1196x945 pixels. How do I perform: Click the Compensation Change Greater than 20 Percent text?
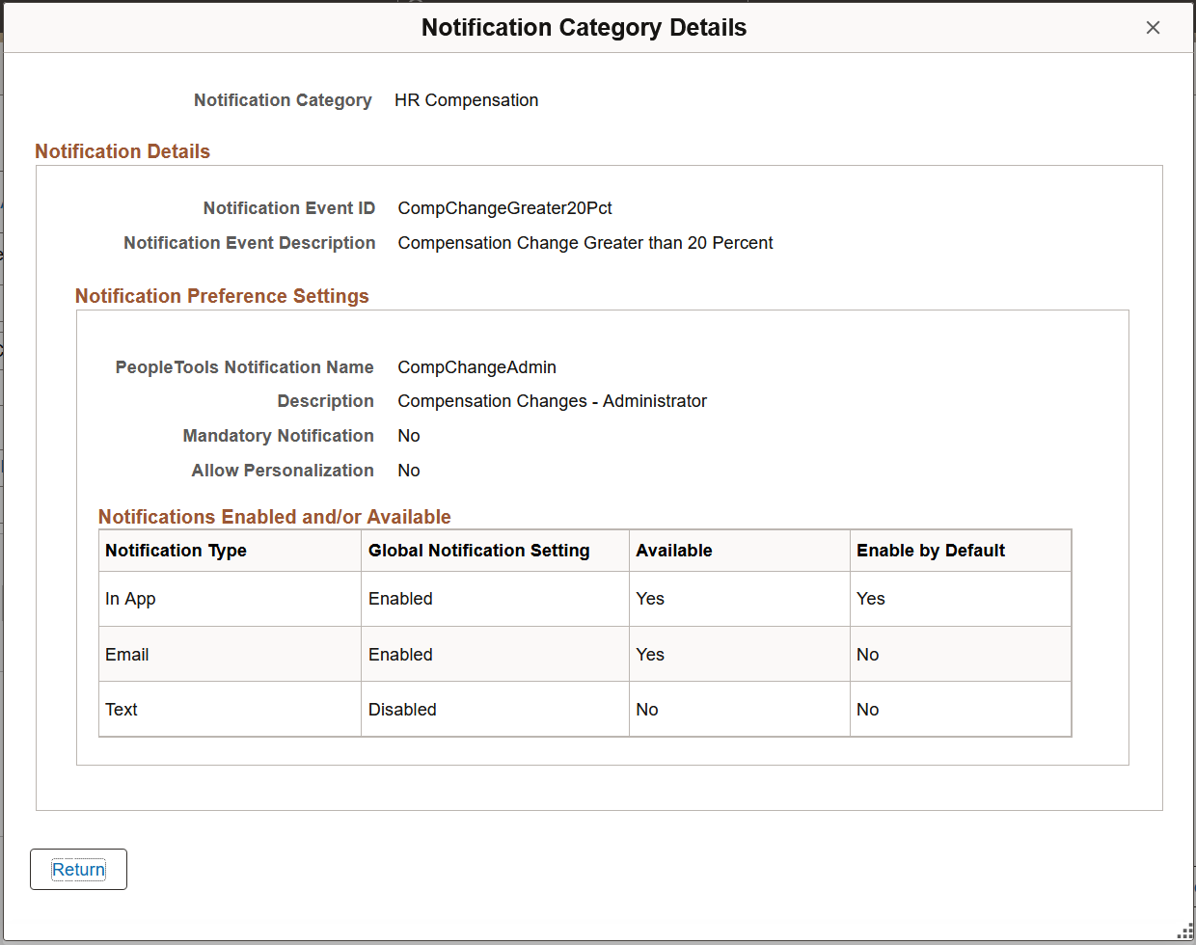(585, 243)
